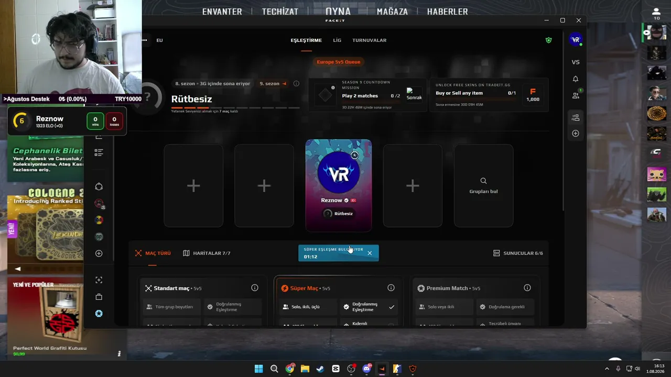Open Steam from the taskbar

coord(320,369)
